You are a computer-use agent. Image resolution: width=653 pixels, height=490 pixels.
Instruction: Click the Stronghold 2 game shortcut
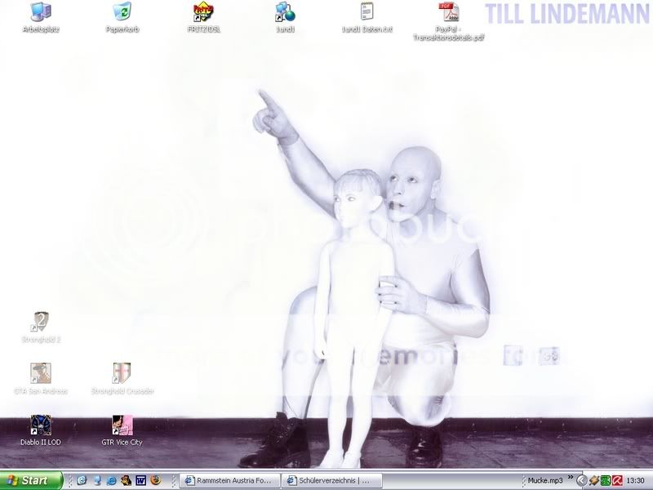pyautogui.click(x=41, y=322)
